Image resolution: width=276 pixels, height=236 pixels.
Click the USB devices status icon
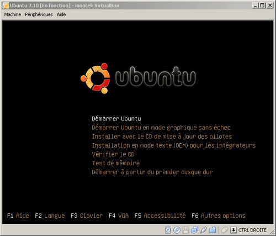pos(204,230)
